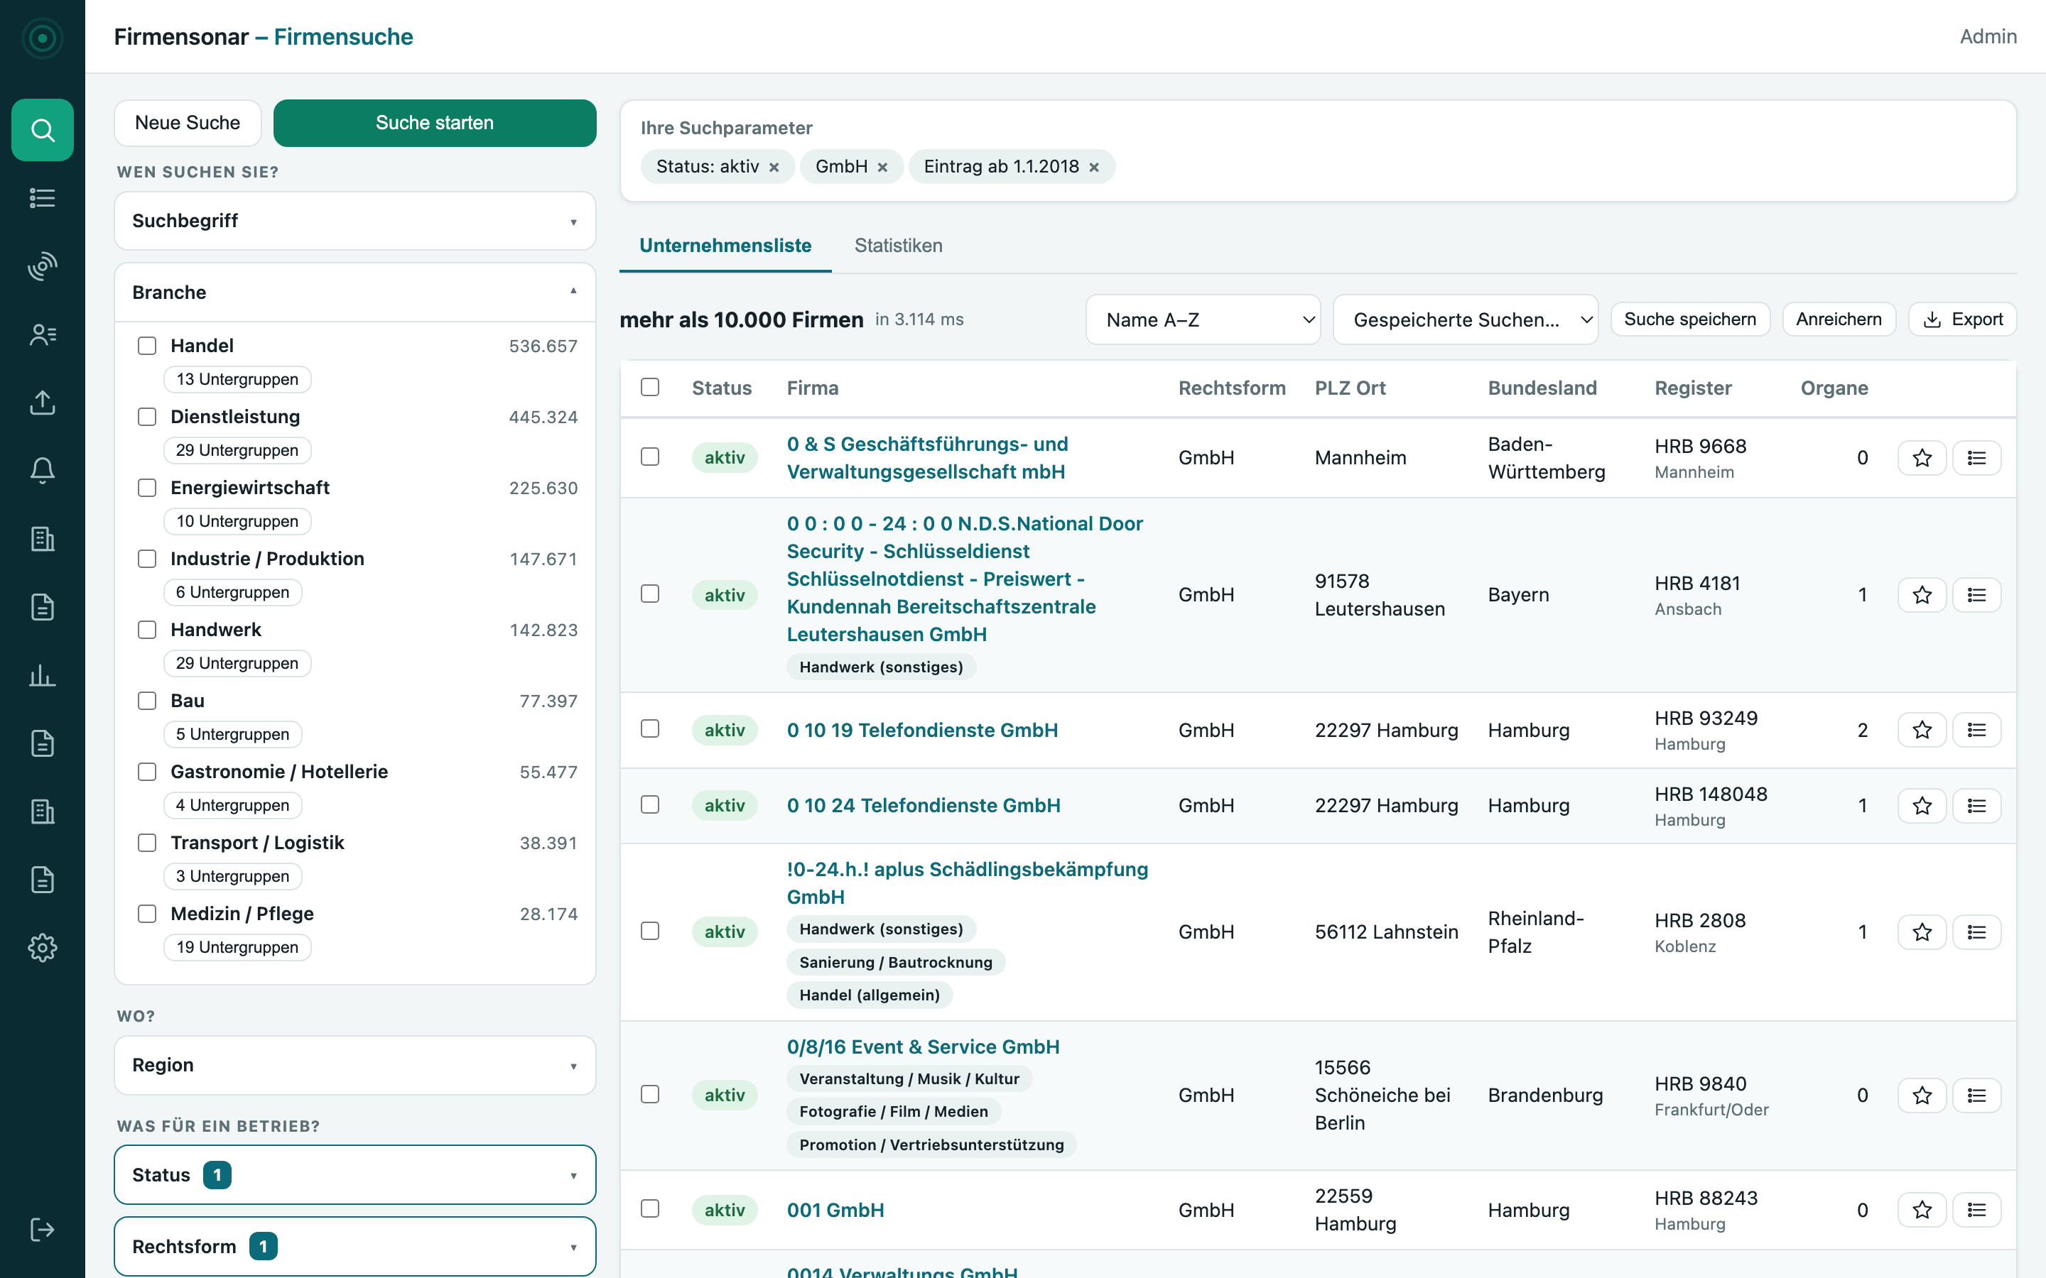The height and width of the screenshot is (1278, 2046).
Task: Show the '13 Untergruppen' of Handel
Action: coord(237,380)
